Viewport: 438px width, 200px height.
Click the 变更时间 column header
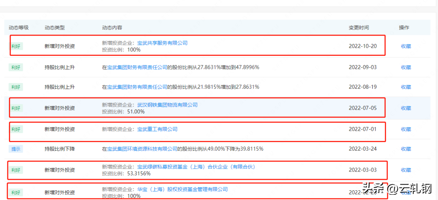tap(359, 28)
